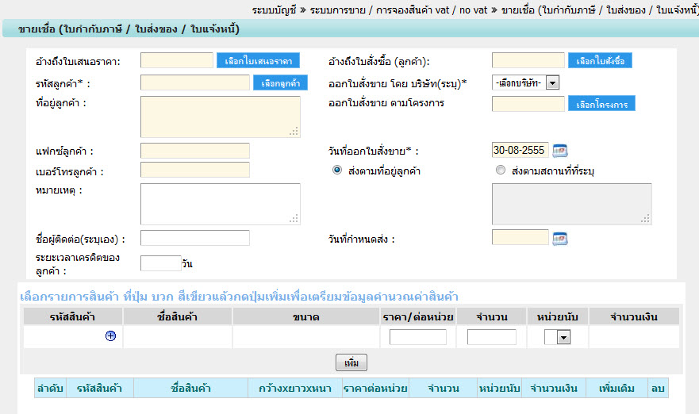Image resolution: width=699 pixels, height=414 pixels.
Task: Open the หน่วยนับ unit dropdown
Action: 557,337
